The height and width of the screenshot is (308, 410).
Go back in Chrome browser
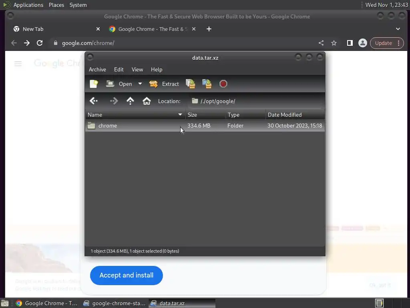(14, 43)
